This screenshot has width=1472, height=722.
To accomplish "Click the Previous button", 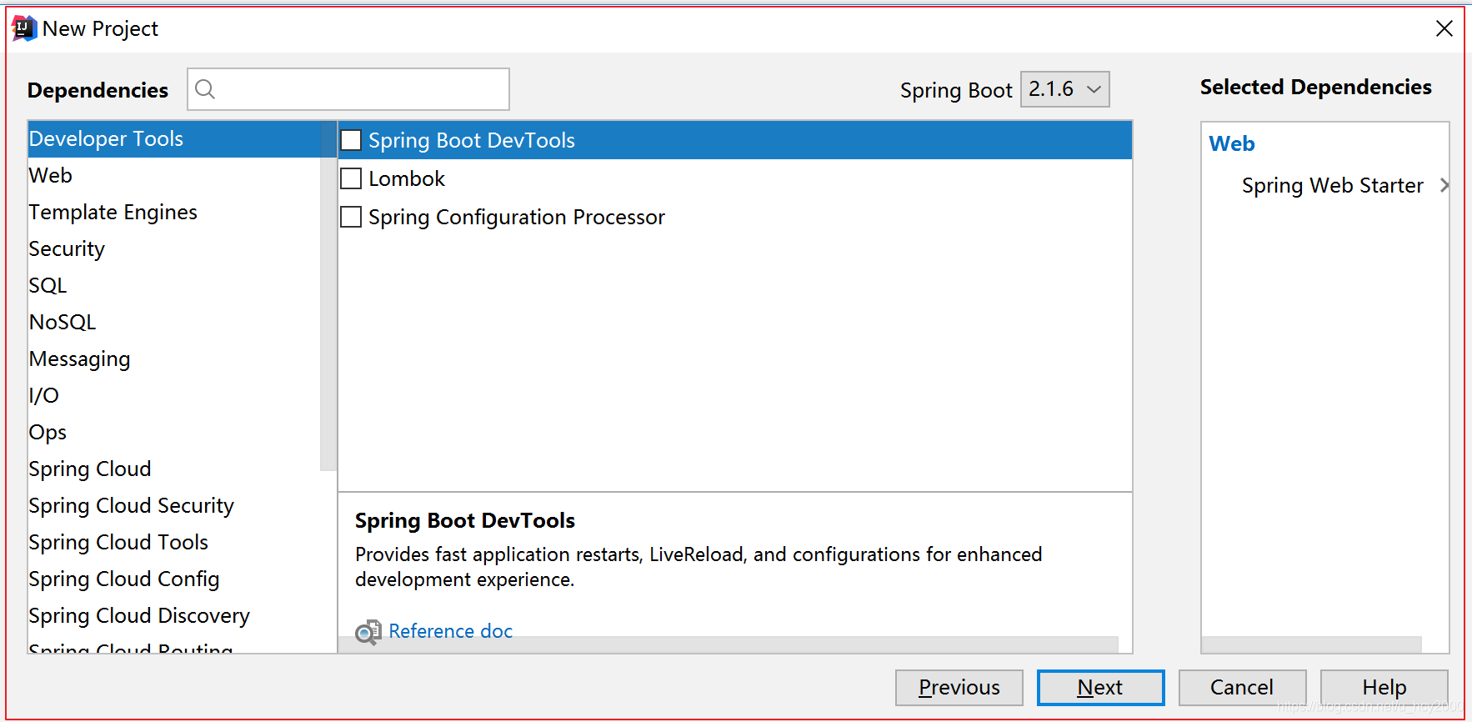I will pyautogui.click(x=959, y=688).
